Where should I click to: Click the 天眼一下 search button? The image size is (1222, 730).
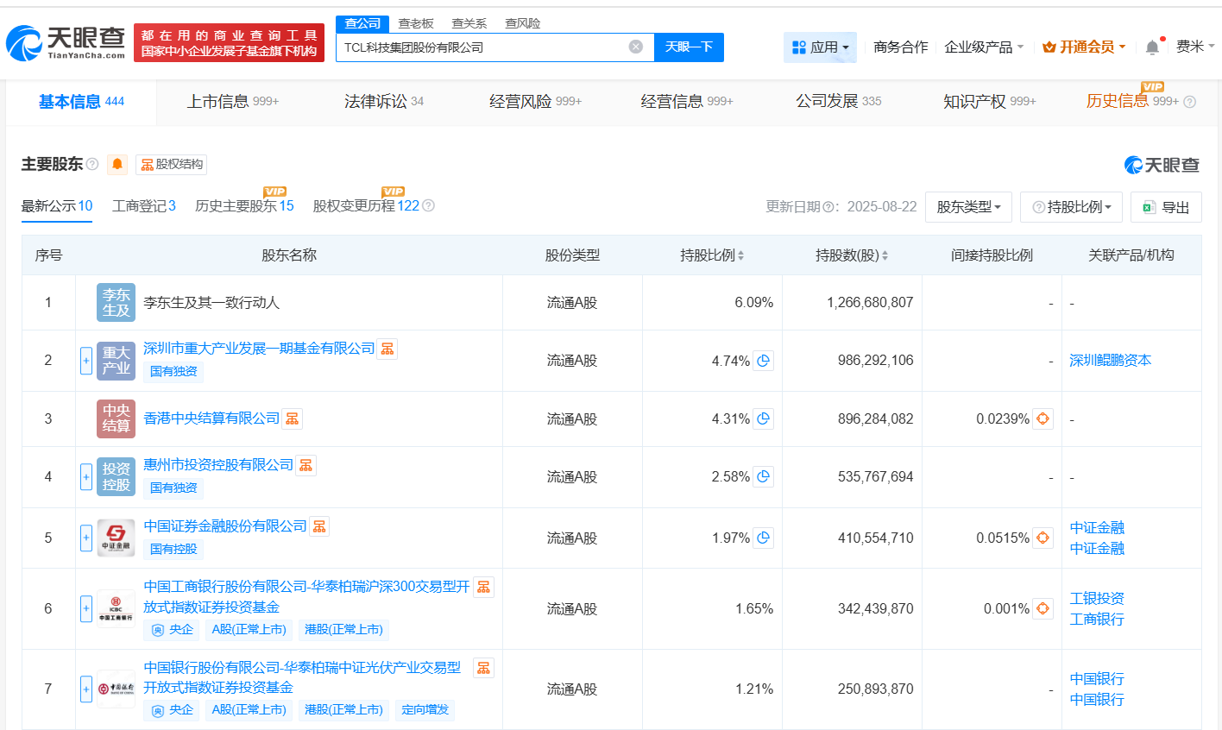point(689,47)
